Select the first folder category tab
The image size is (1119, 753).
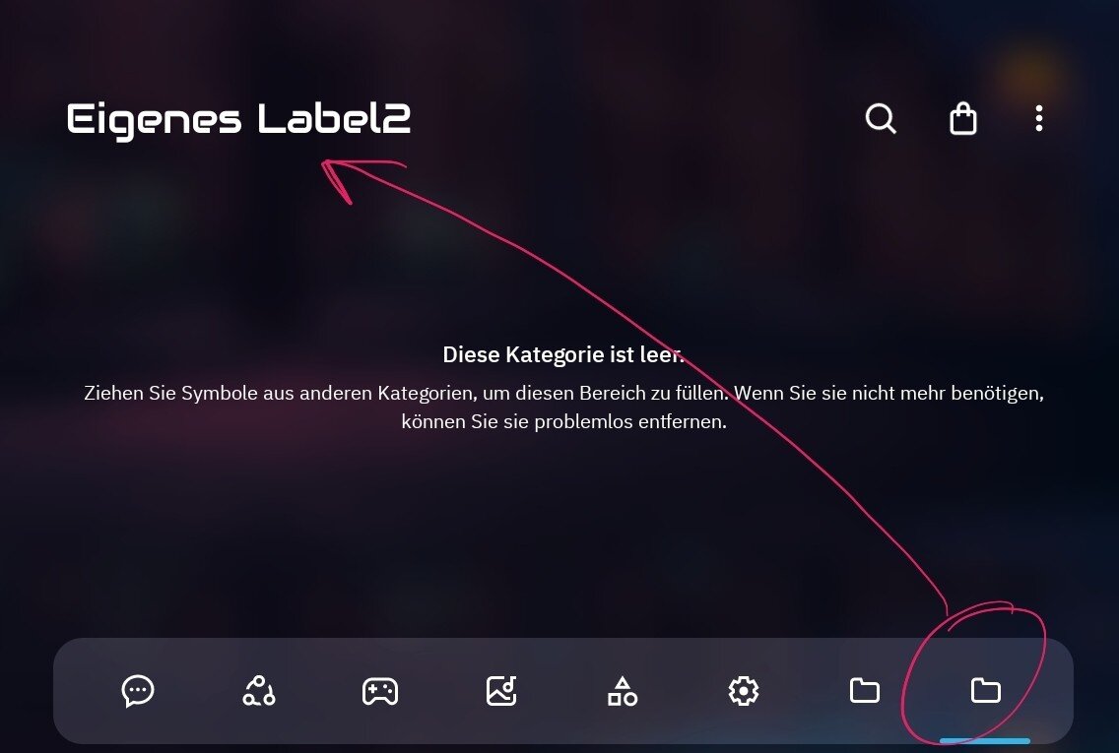(864, 690)
